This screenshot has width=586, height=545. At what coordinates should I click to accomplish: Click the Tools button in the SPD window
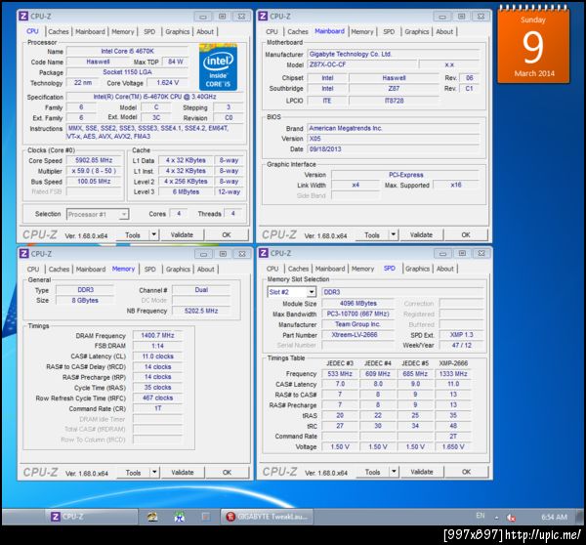tap(373, 472)
